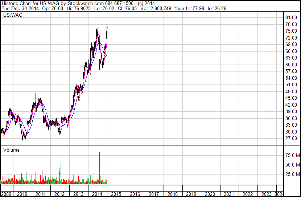The image size is (301, 197).
Task: Click the 25.0 M volume axis label
Action: (293, 174)
